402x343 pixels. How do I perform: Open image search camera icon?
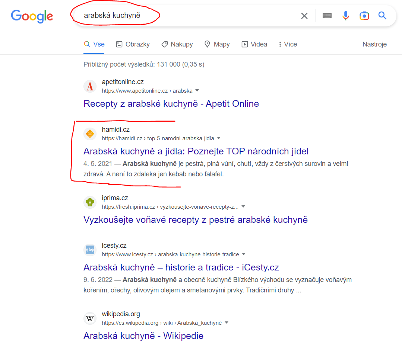[364, 16]
